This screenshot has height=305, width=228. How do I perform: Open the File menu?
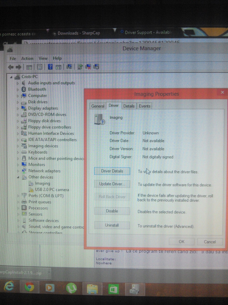[x=13, y=59]
